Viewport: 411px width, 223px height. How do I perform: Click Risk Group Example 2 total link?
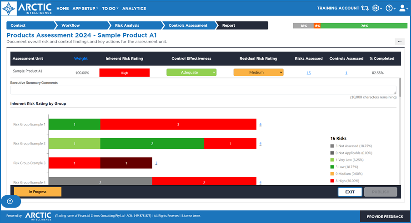[x=260, y=144]
